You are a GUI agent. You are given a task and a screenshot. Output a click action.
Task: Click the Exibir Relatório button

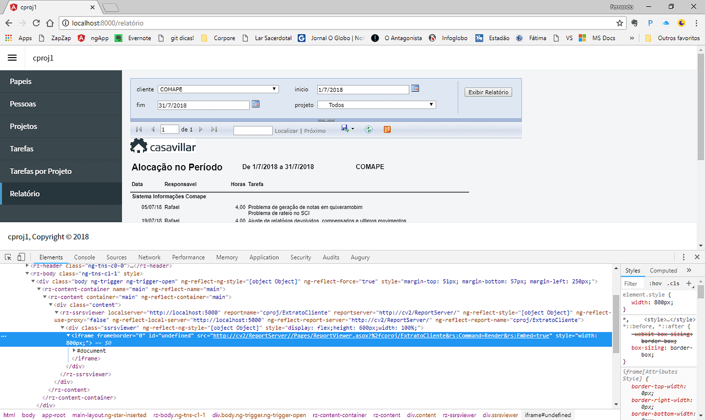(x=488, y=92)
